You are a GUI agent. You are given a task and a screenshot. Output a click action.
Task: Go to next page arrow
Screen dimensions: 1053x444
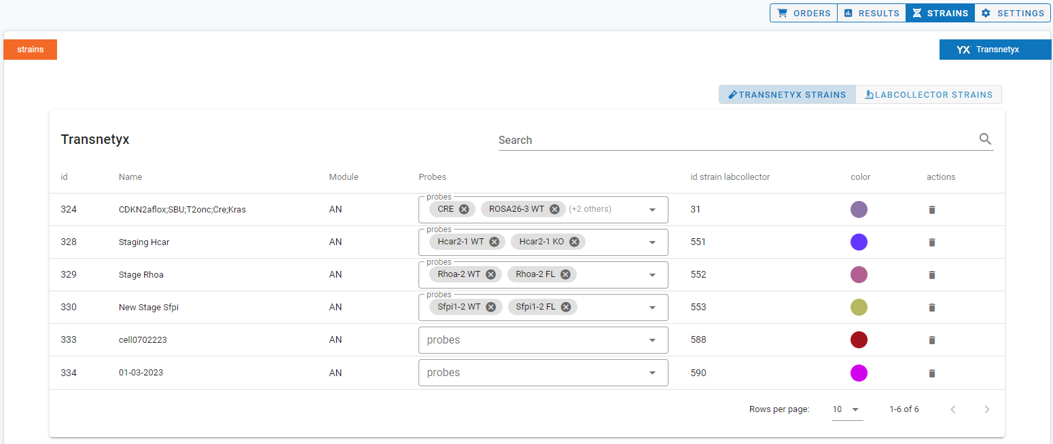987,409
